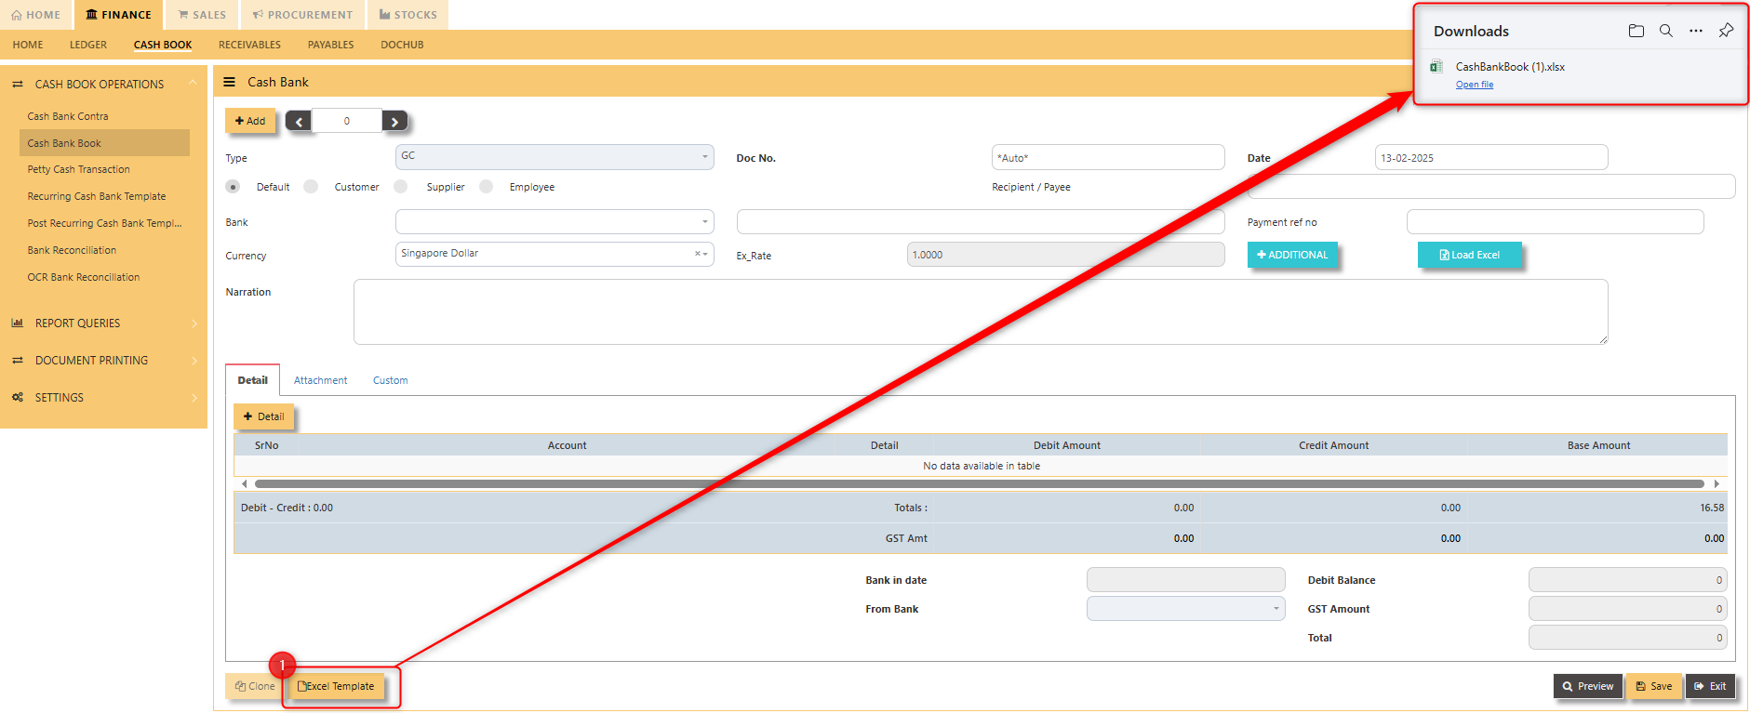Screen dimensions: 1750x713
Task: Open the Finance top tab
Action: tap(118, 15)
